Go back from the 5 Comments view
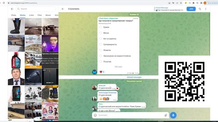The width and height of the screenshot is (218, 122). tap(63, 9)
